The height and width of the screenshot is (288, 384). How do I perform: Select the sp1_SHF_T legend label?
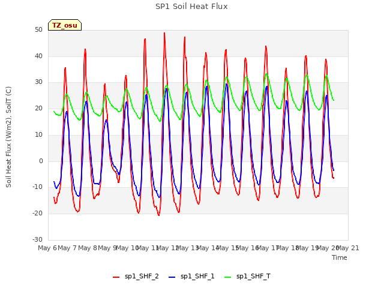tap(253, 277)
